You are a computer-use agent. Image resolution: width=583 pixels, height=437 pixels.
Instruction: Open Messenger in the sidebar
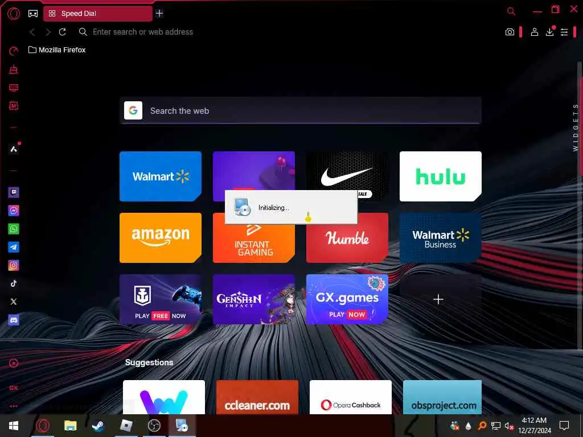click(14, 211)
